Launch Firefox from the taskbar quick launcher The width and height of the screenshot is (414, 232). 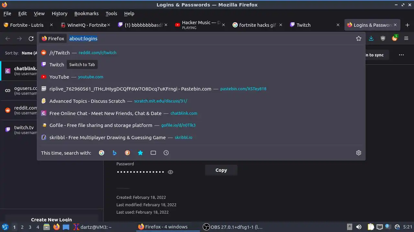56,227
